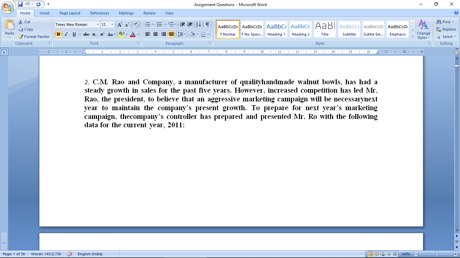This screenshot has height=258, width=460.
Task: Enable italic formatting
Action: point(66,34)
